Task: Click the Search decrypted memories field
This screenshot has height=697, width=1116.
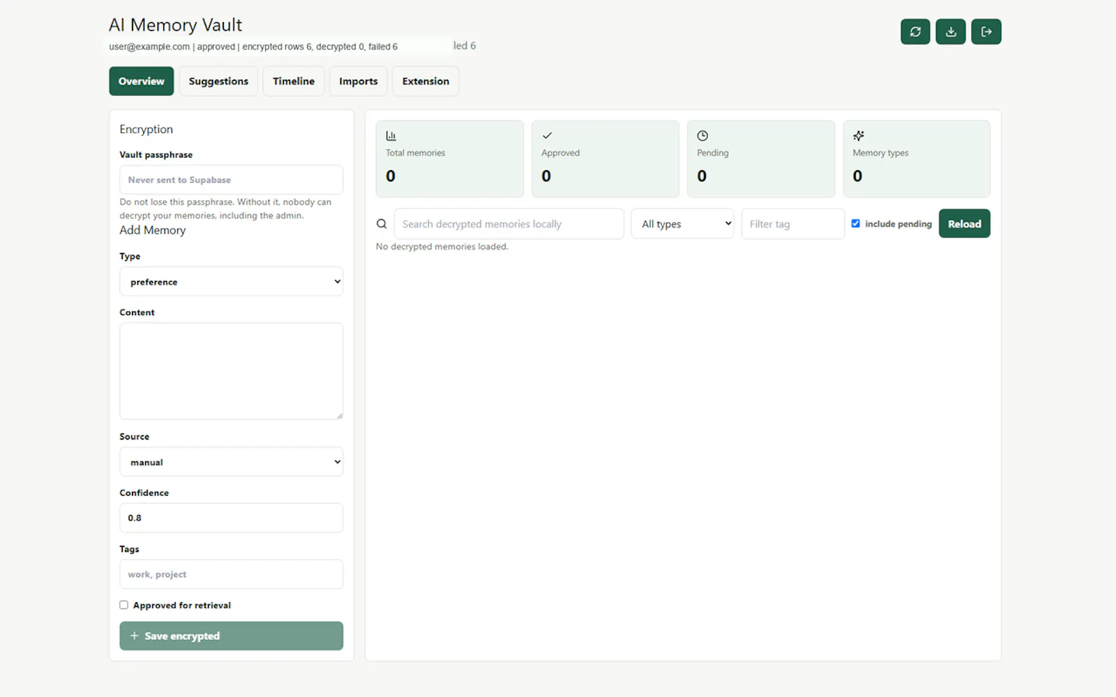Action: [x=509, y=224]
